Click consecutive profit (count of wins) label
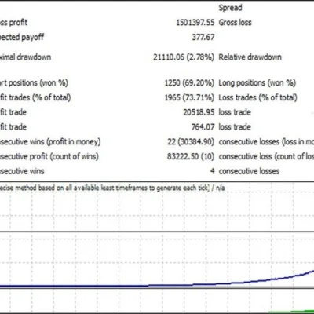The height and width of the screenshot is (314, 314). click(x=49, y=156)
